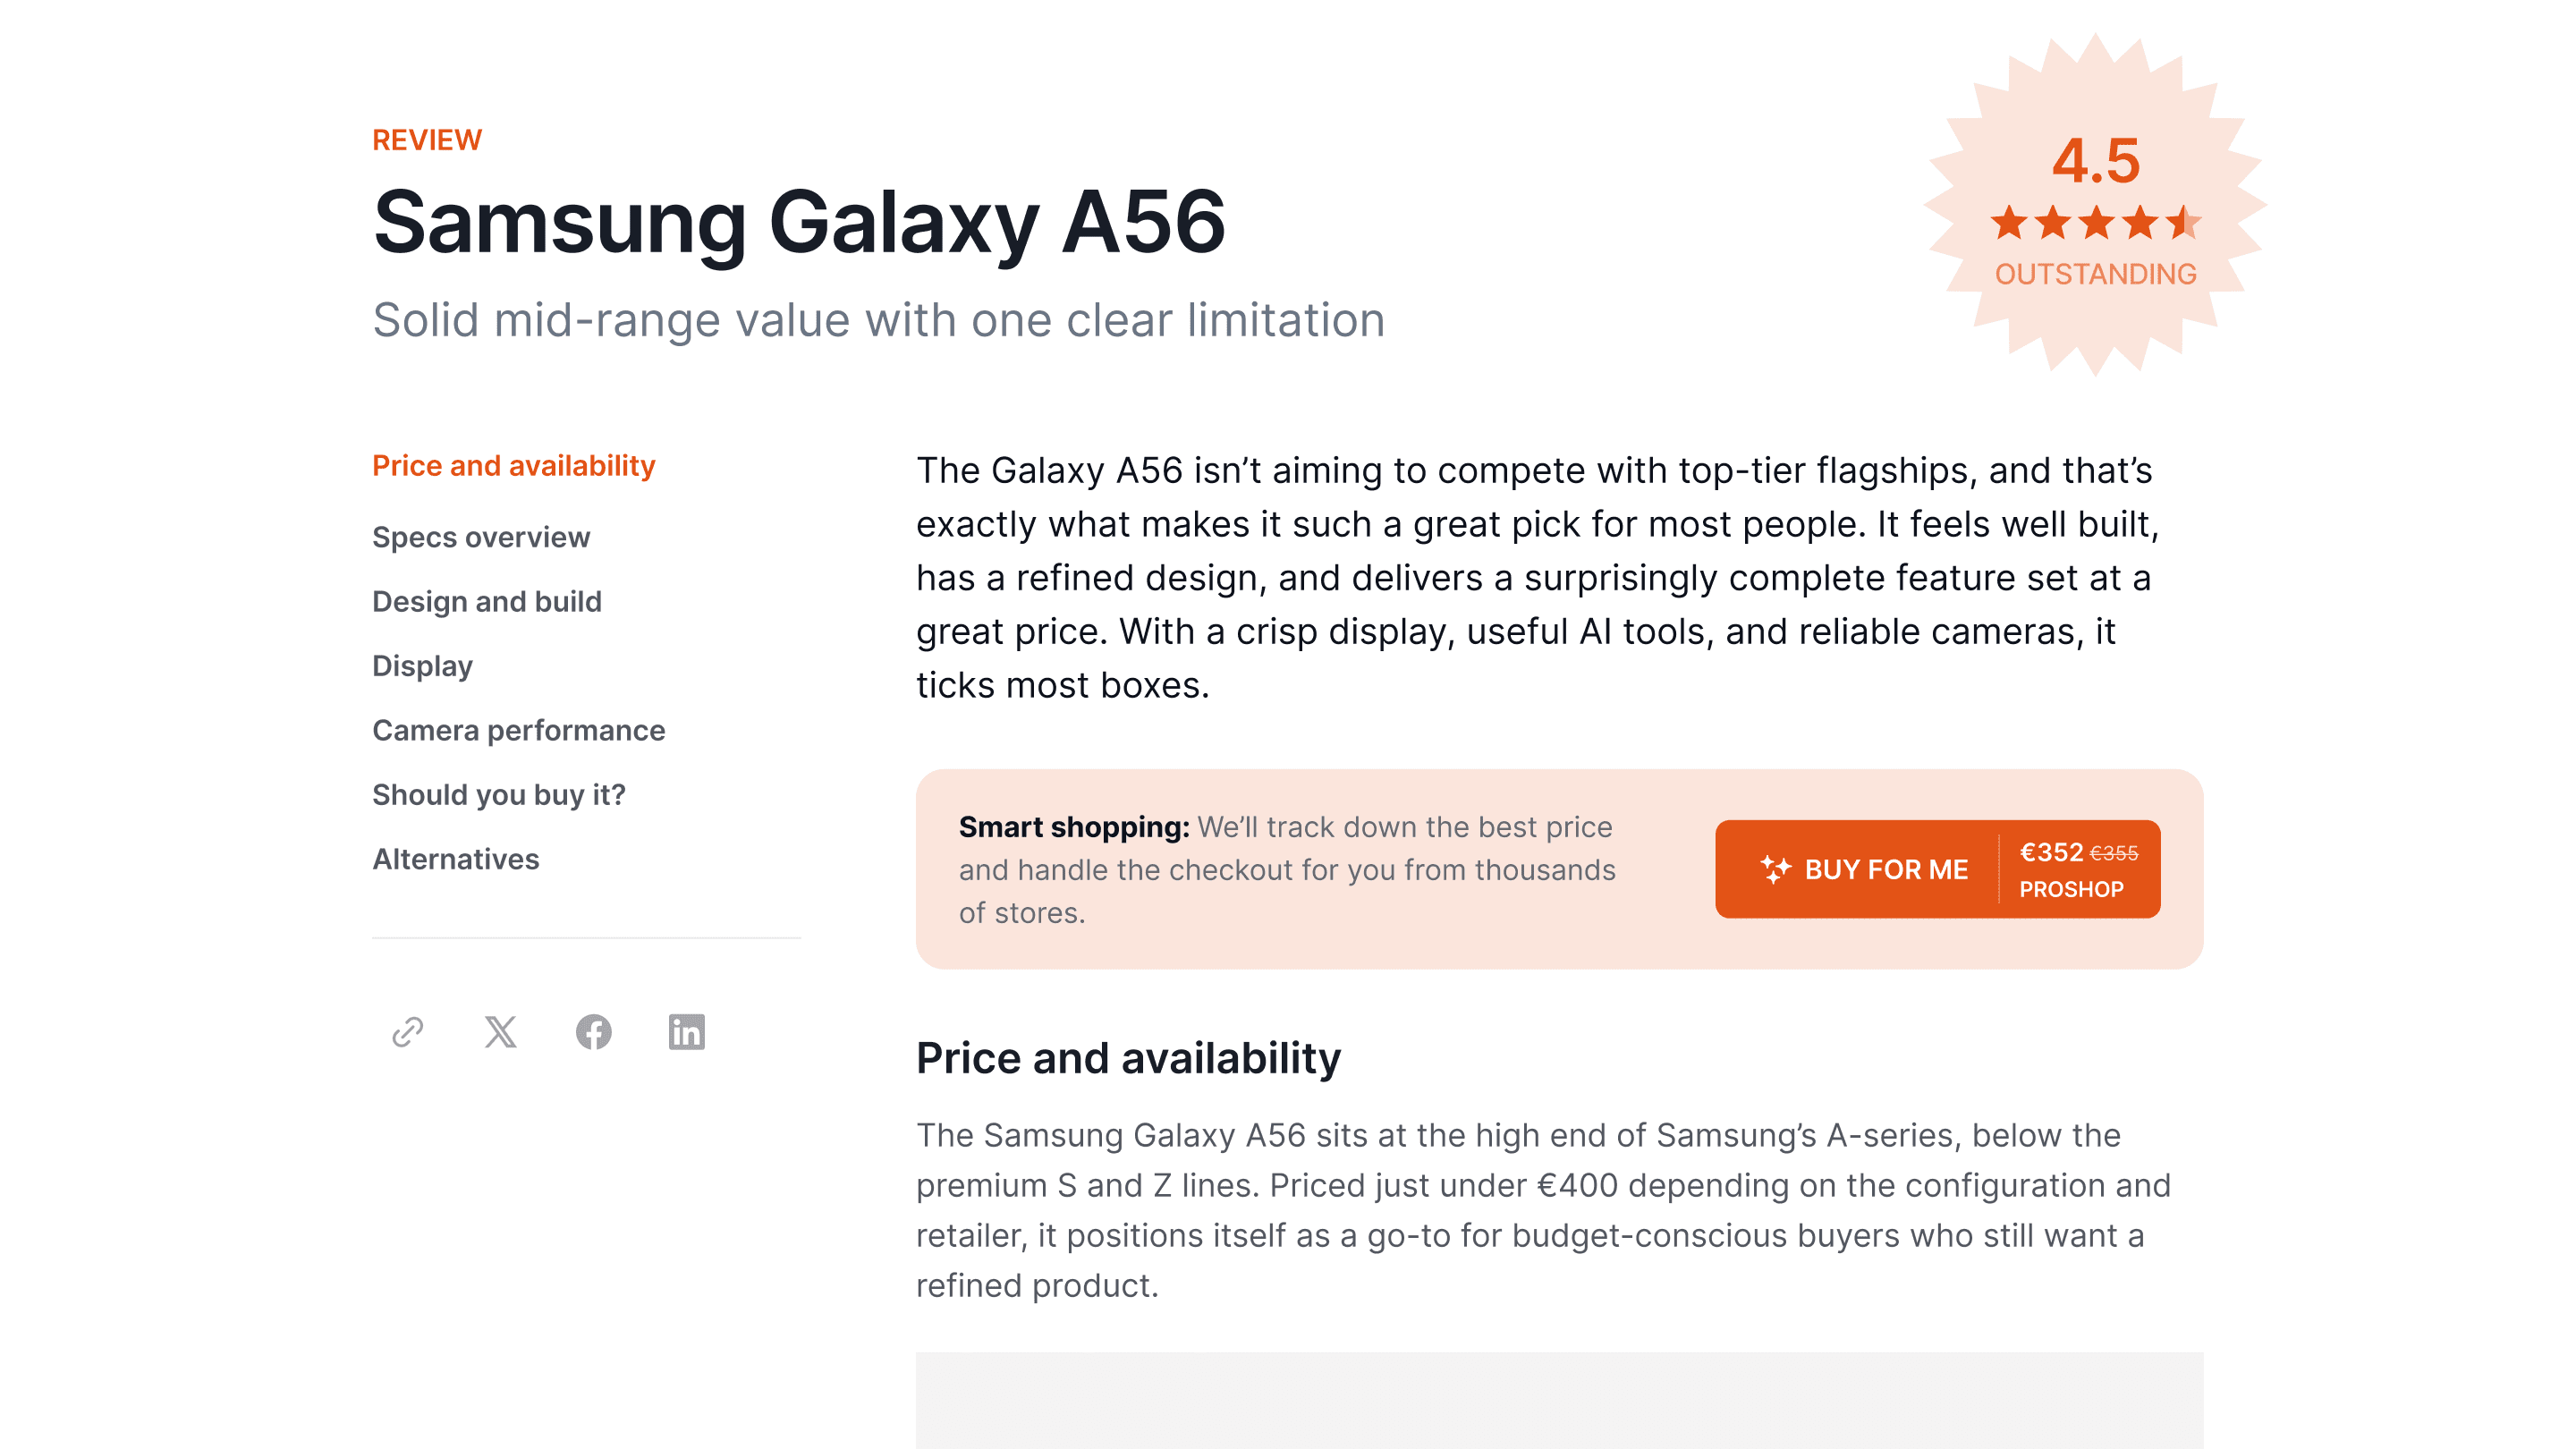Click the copy link share icon
This screenshot has width=2576, height=1449.
[406, 1033]
